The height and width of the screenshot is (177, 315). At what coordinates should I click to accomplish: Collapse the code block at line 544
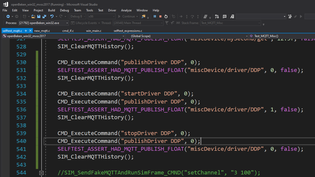tap(41, 173)
